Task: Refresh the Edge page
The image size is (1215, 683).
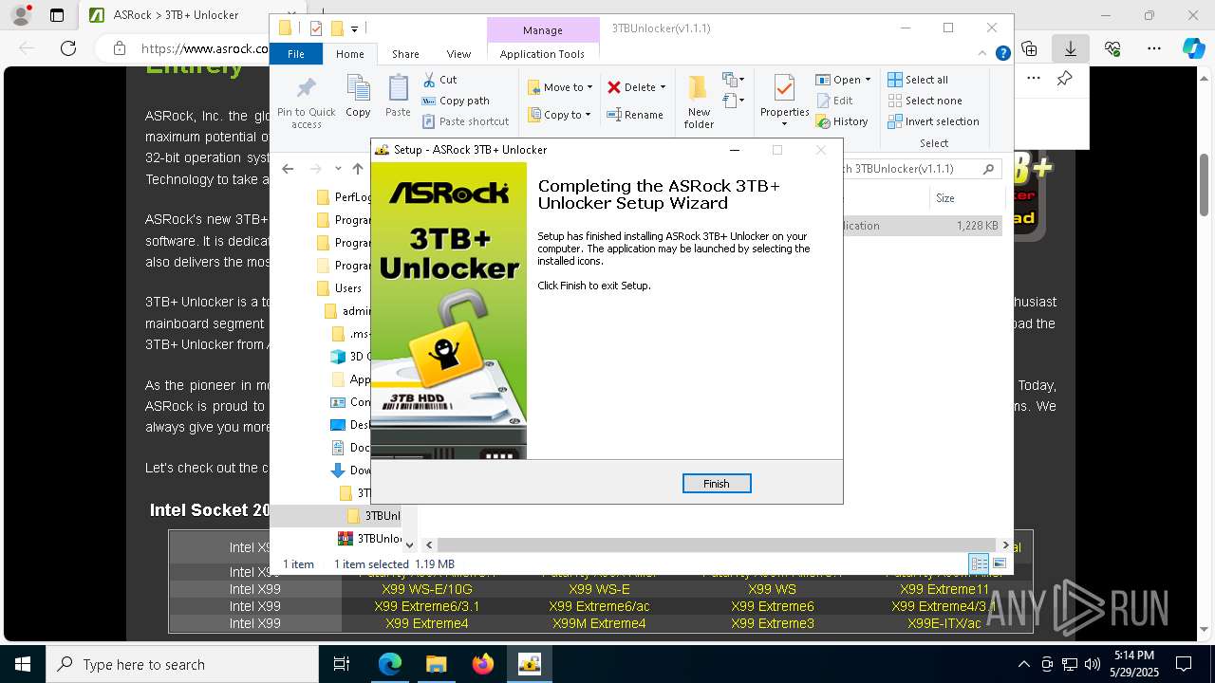Action: (68, 48)
